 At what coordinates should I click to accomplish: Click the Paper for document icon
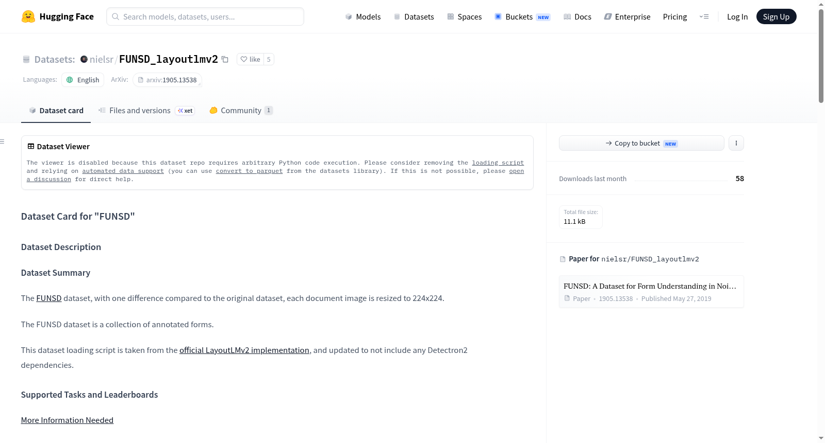point(563,259)
